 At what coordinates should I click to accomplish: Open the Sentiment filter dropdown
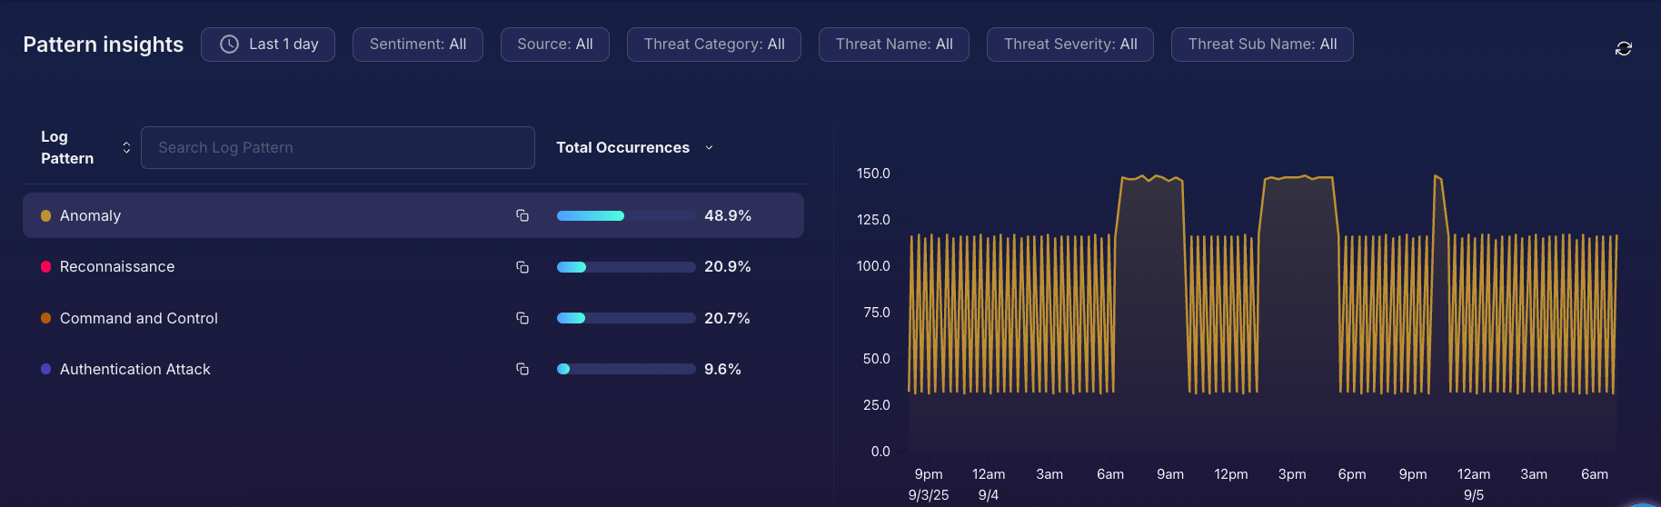pos(417,45)
